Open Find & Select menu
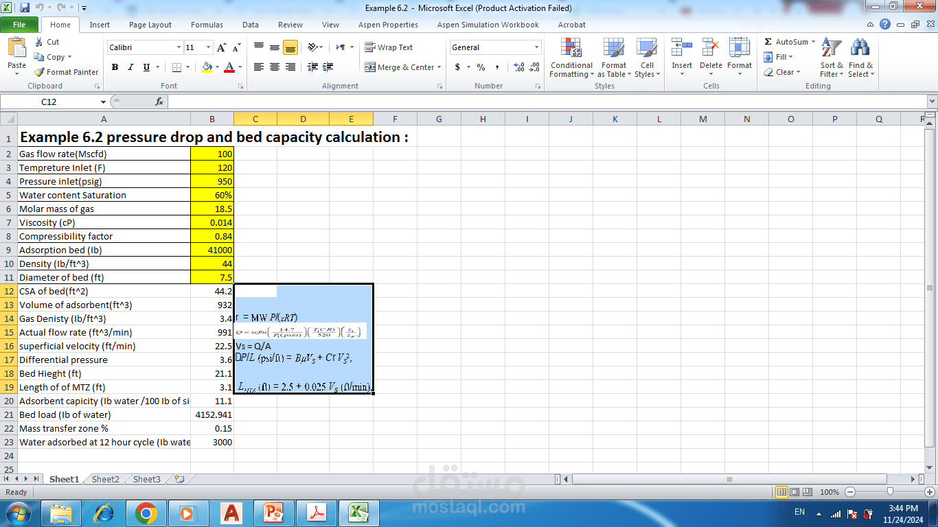This screenshot has height=527, width=938. (860, 58)
